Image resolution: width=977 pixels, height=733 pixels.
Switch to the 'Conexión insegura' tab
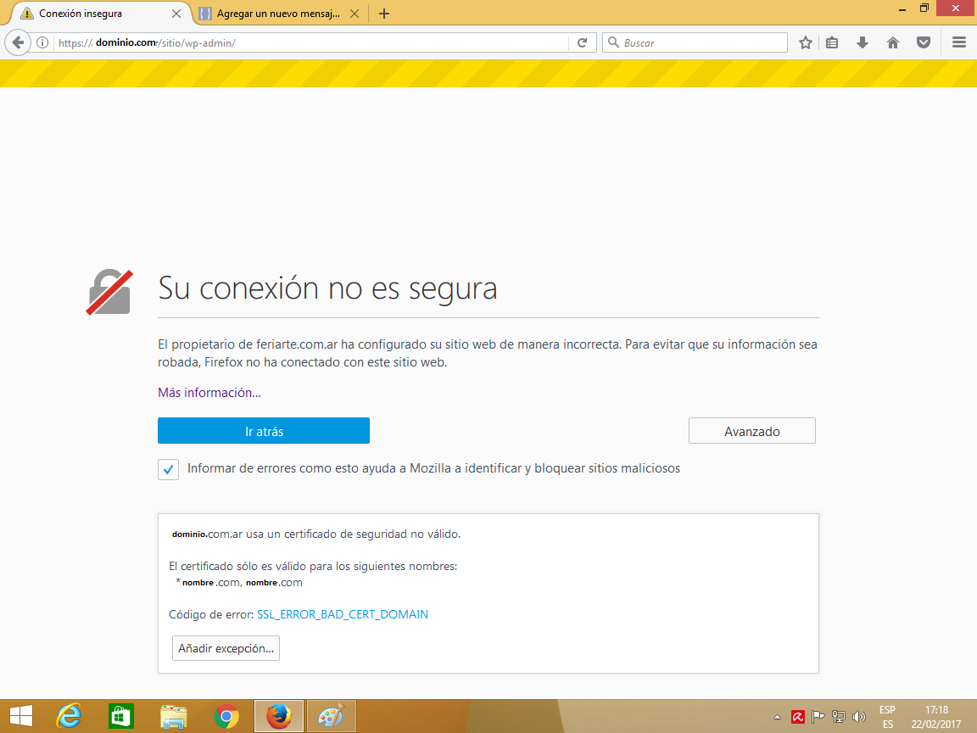point(100,13)
